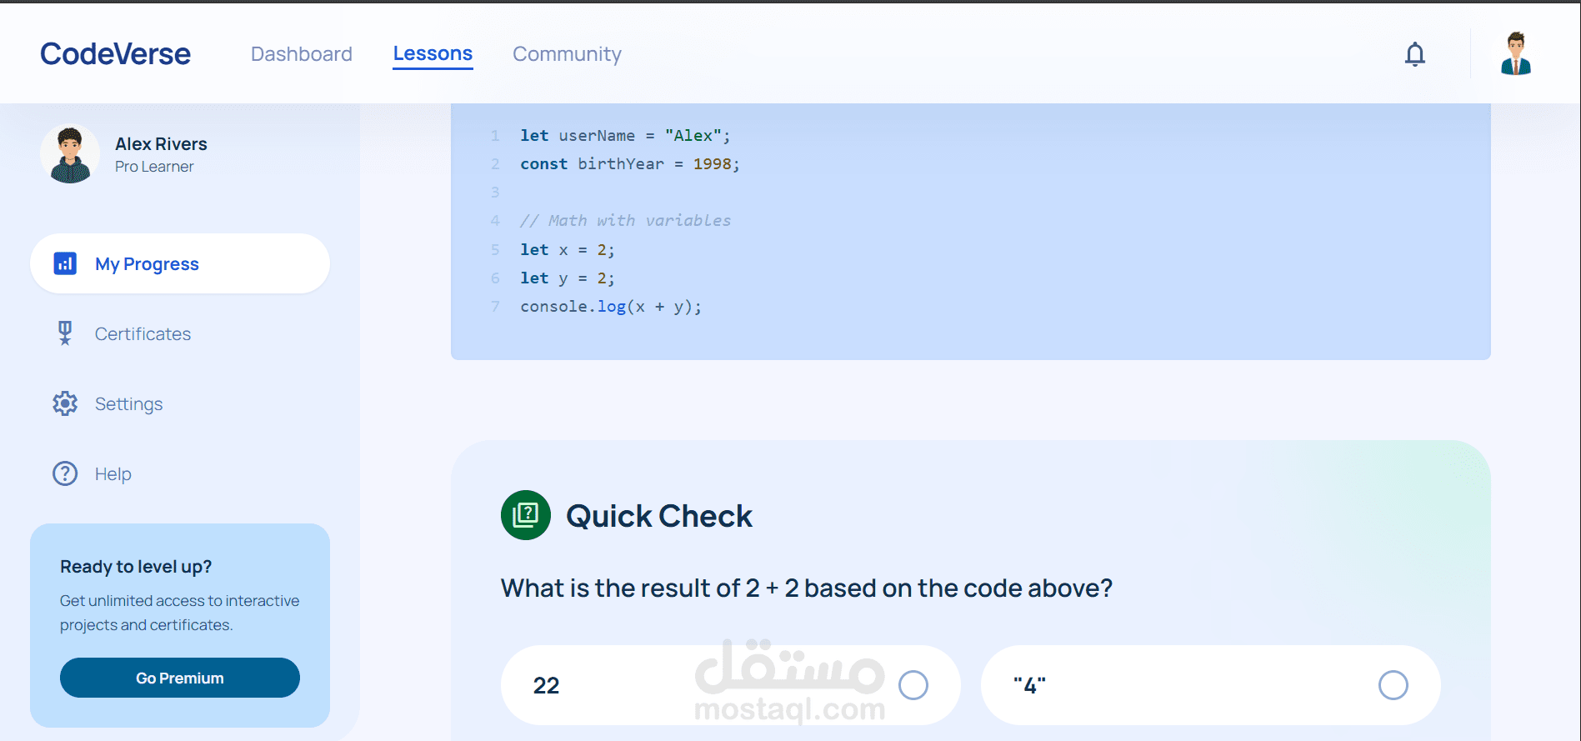Click the Quick Check green icon
The height and width of the screenshot is (741, 1581).
pos(525,515)
